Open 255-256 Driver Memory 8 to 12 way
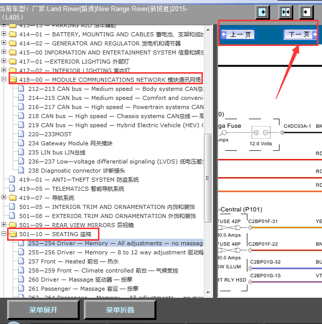This screenshot has height=324, width=322. (x=116, y=252)
